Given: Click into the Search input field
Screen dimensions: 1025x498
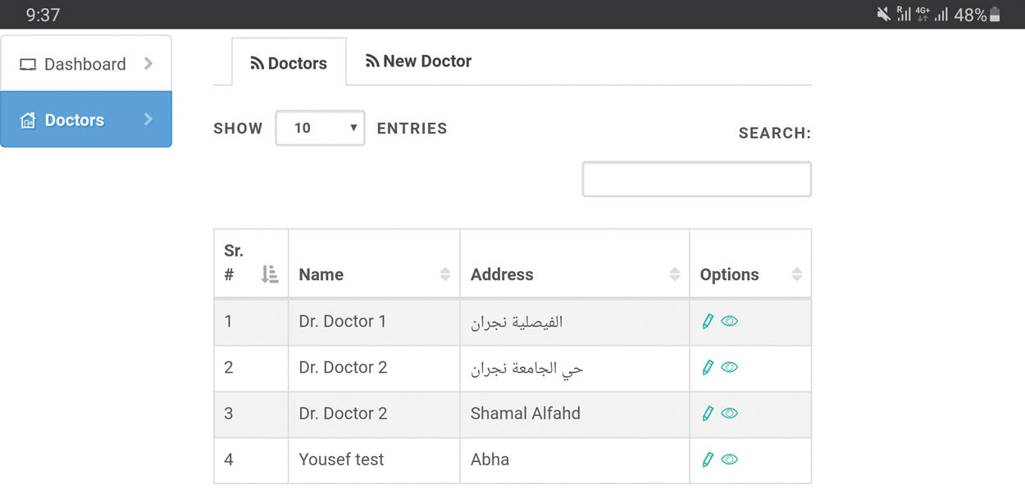Looking at the screenshot, I should (696, 179).
